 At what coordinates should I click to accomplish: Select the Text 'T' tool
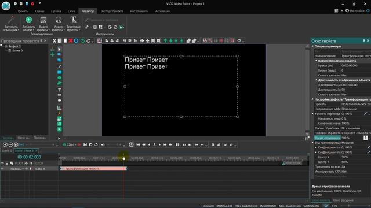click(59, 90)
